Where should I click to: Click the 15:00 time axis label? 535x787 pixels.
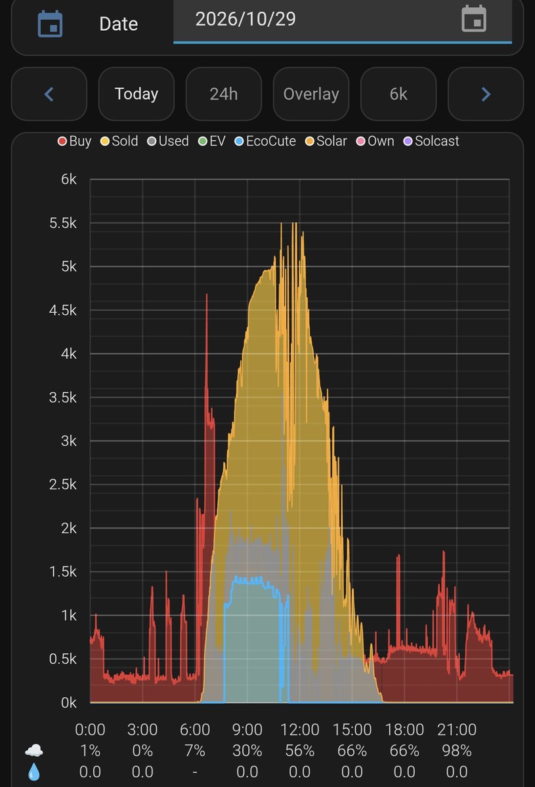pyautogui.click(x=352, y=730)
